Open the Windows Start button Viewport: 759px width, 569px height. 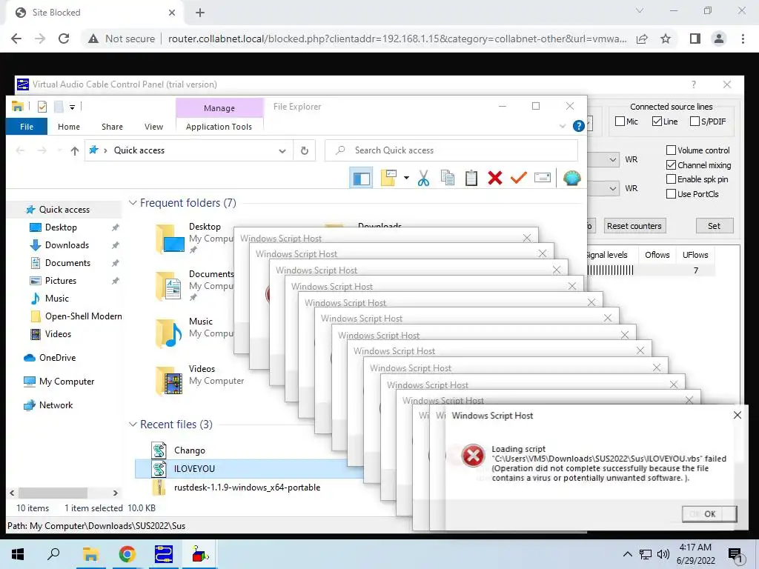tap(18, 554)
